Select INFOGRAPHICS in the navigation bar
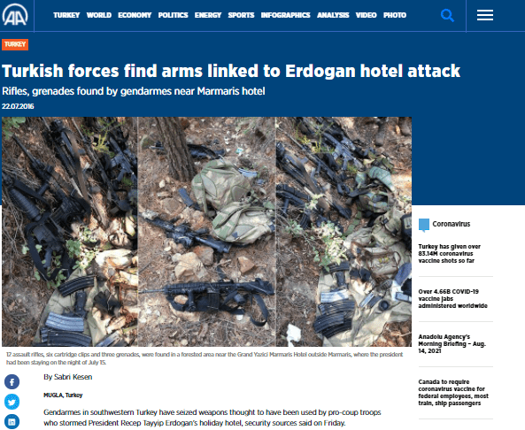525x430 pixels. pyautogui.click(x=286, y=15)
